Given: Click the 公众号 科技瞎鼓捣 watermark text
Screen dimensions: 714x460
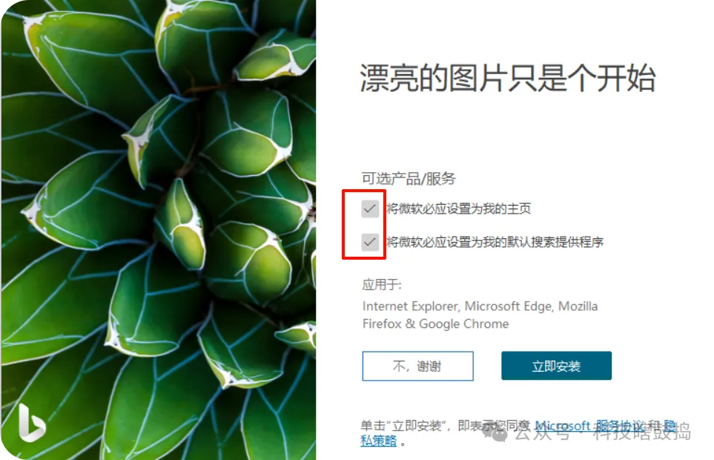Looking at the screenshot, I should point(603,432).
